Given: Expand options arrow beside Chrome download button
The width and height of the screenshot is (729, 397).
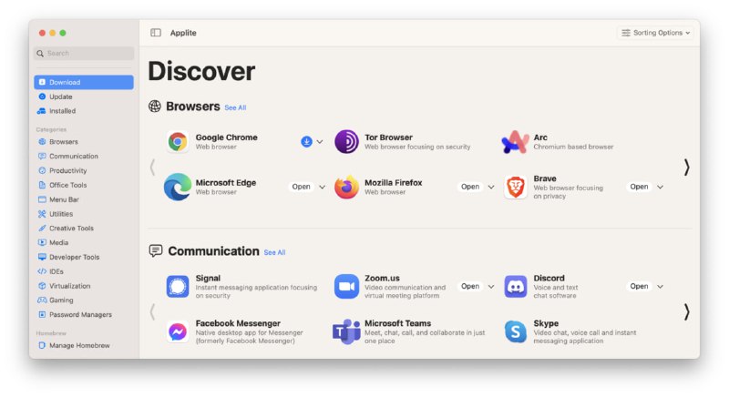Looking at the screenshot, I should 320,142.
